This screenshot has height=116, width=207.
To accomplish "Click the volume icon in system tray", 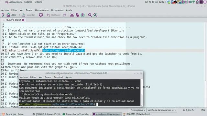I will tap(190, 2).
